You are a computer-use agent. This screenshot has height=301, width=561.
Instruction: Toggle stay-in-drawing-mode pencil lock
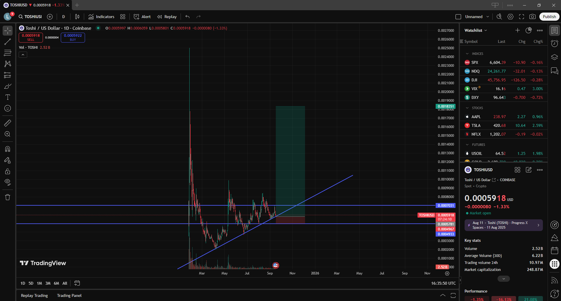click(x=7, y=160)
